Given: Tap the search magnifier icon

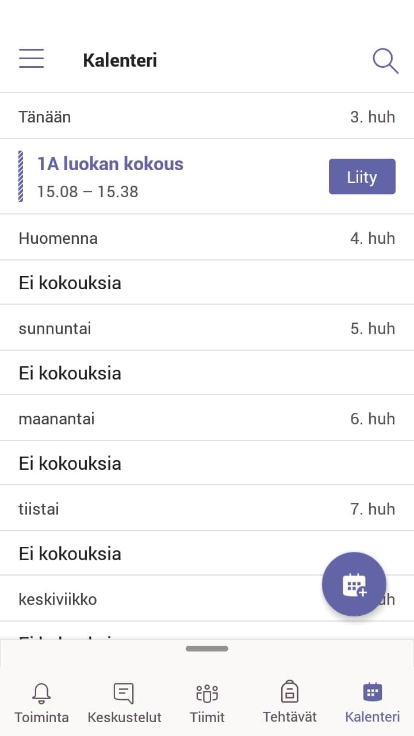Looking at the screenshot, I should 385,60.
